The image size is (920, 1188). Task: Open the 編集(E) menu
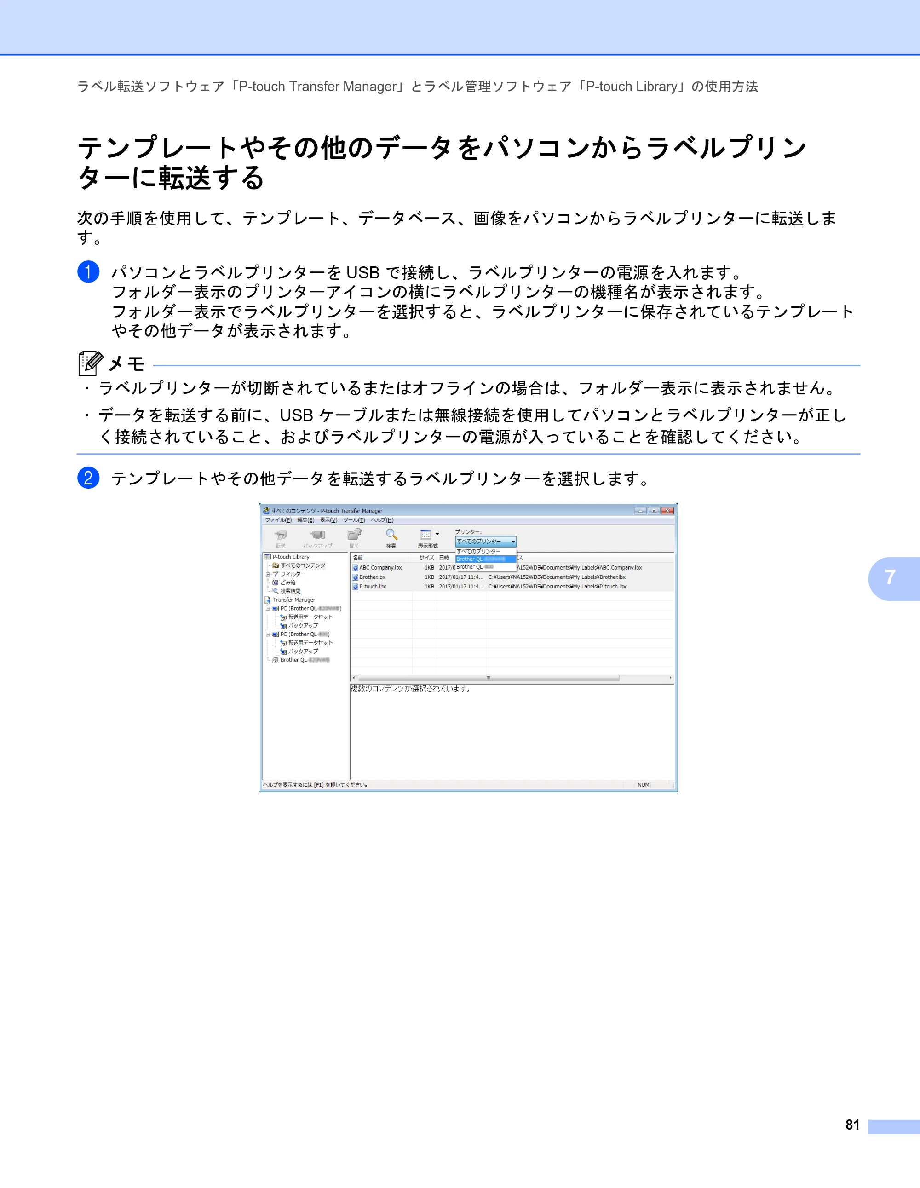[x=305, y=520]
